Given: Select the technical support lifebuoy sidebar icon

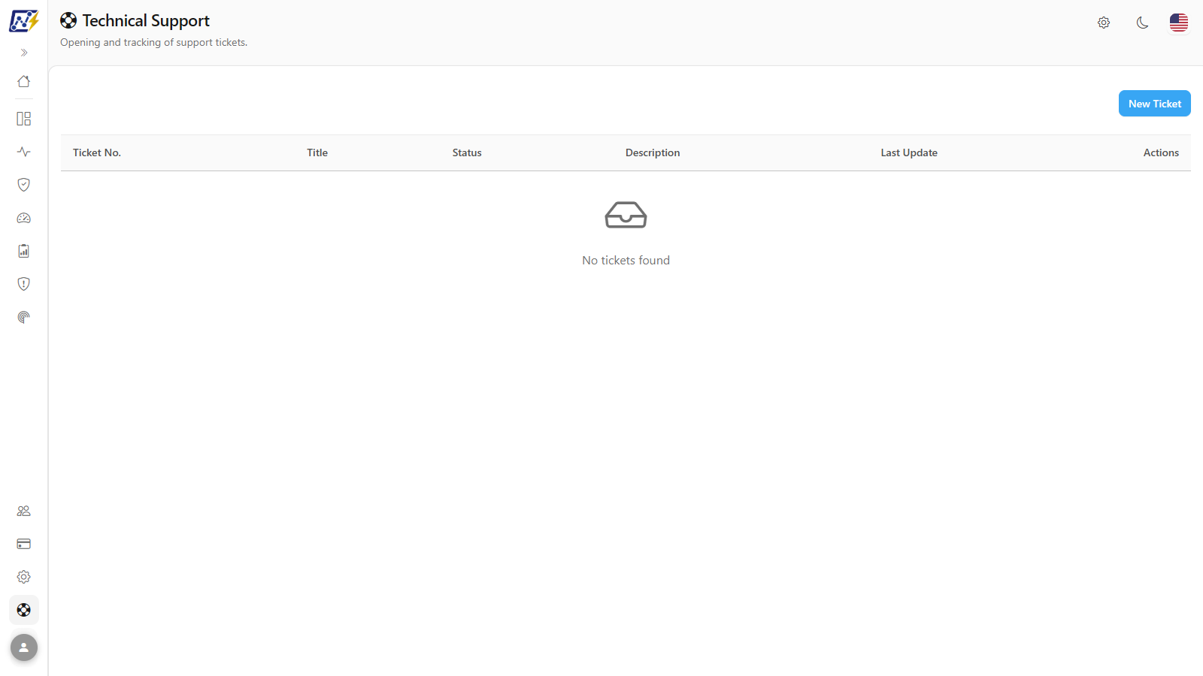Looking at the screenshot, I should pyautogui.click(x=24, y=610).
